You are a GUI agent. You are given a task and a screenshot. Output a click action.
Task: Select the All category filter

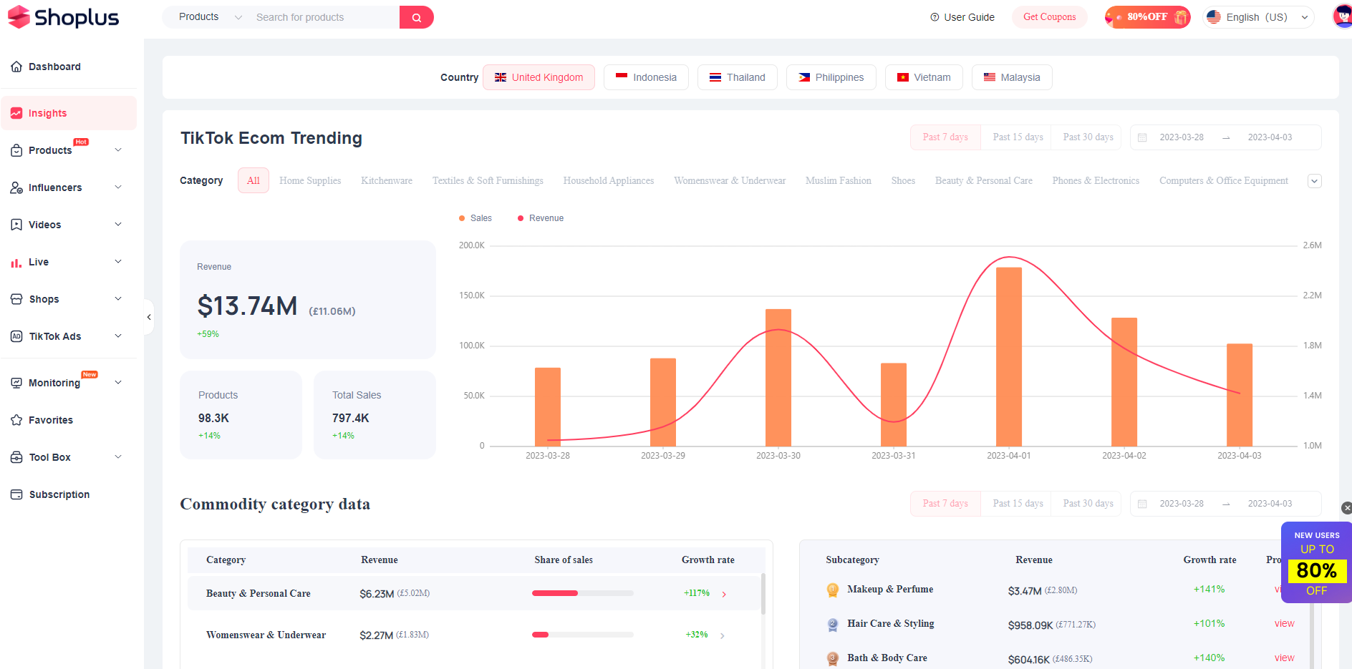pos(253,180)
